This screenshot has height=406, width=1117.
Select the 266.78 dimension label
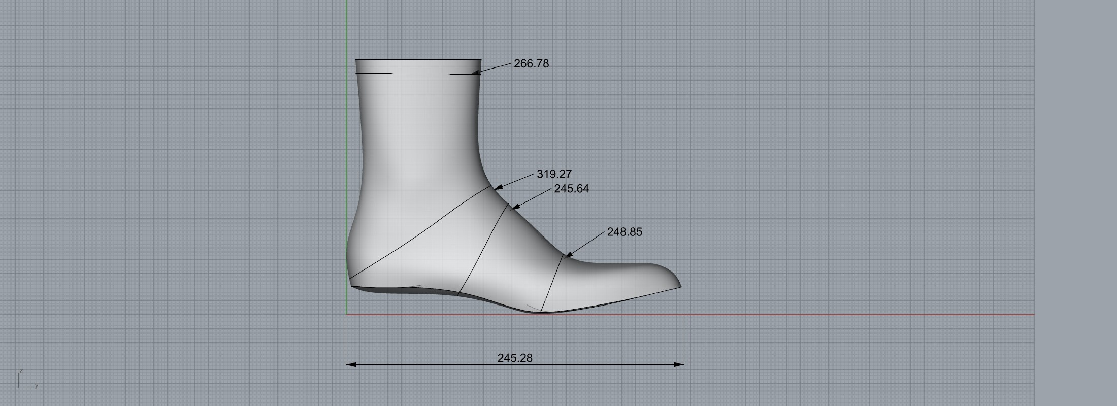pos(531,64)
